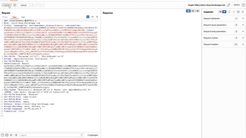Click the Authorization: Bearer header line

(17, 64)
